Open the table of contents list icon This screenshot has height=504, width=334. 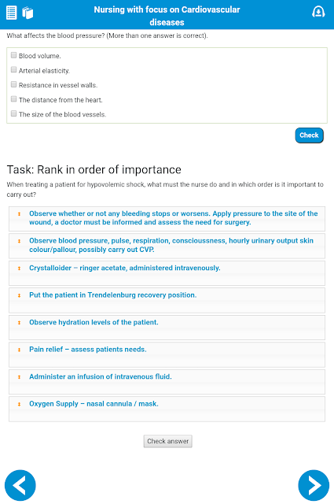pyautogui.click(x=12, y=13)
